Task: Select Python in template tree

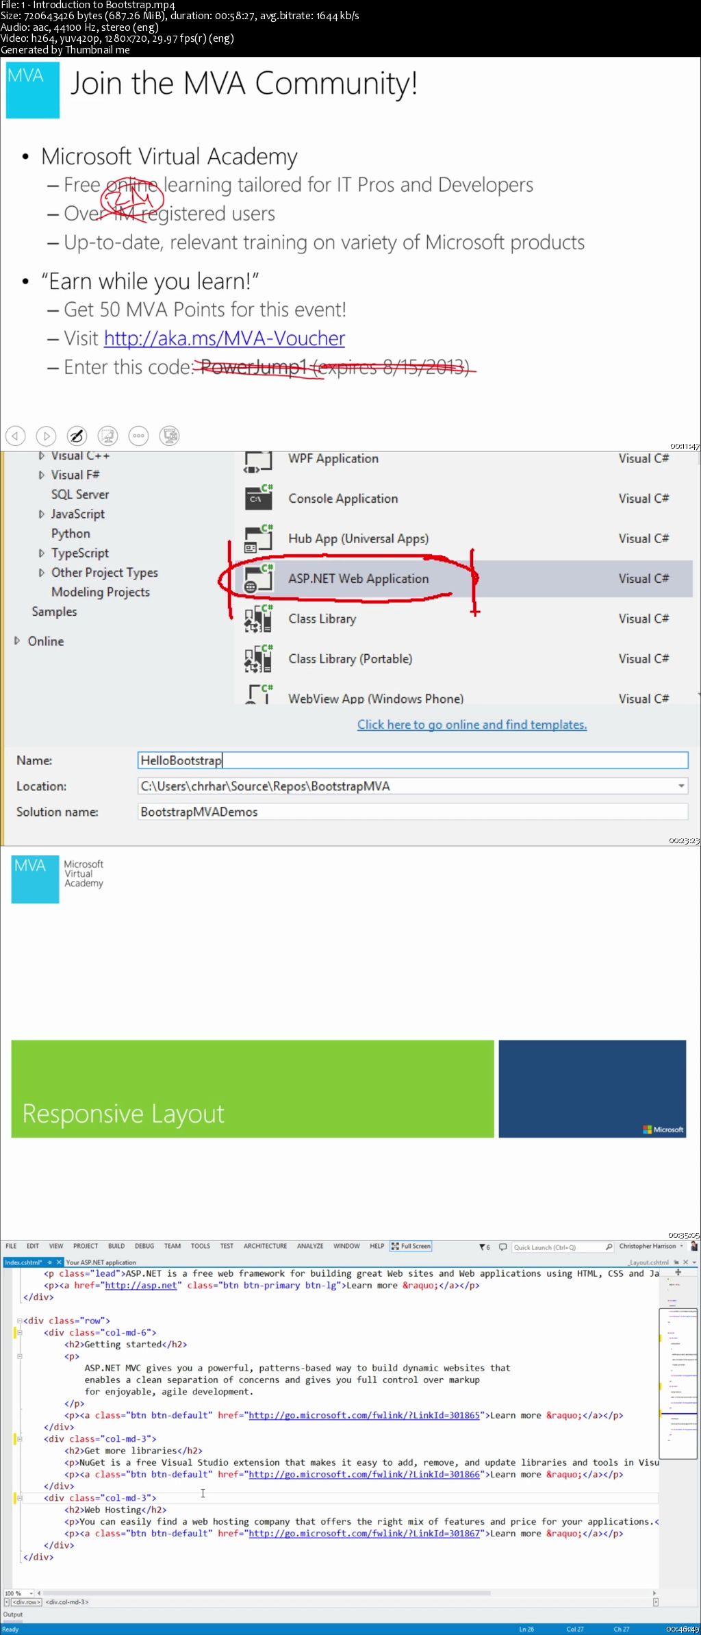Action: [71, 534]
